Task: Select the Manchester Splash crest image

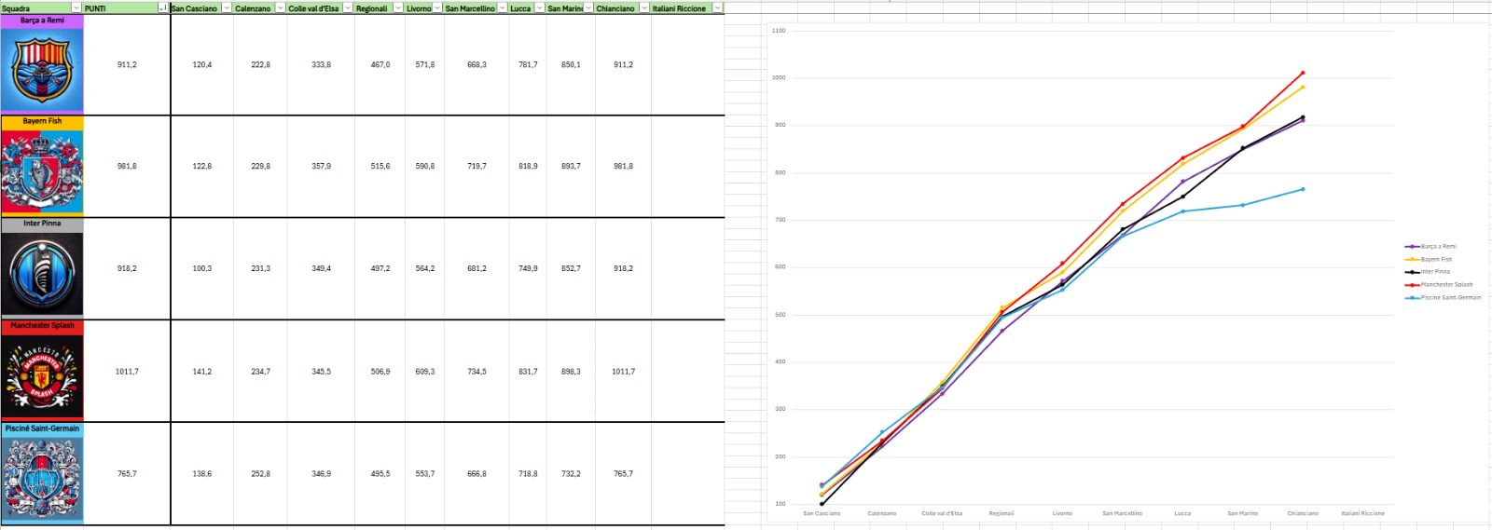Action: click(42, 375)
